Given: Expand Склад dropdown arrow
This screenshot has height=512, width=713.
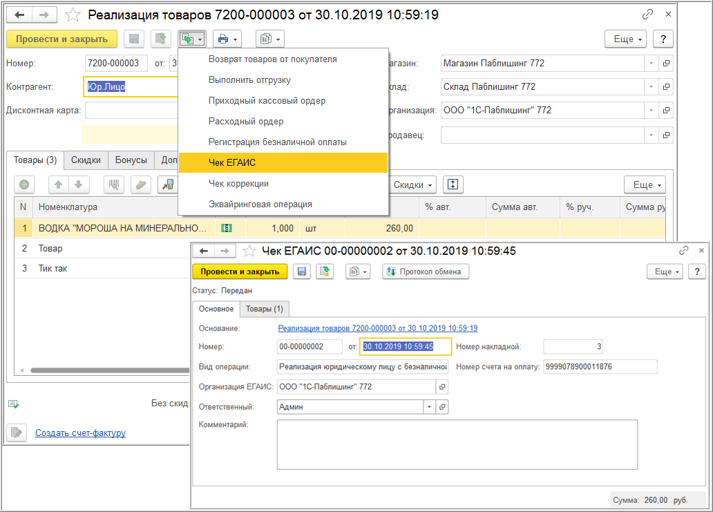Looking at the screenshot, I should [651, 86].
